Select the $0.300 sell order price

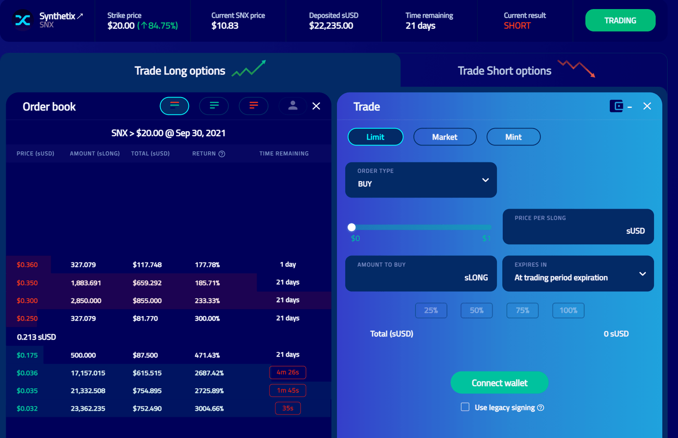click(27, 300)
